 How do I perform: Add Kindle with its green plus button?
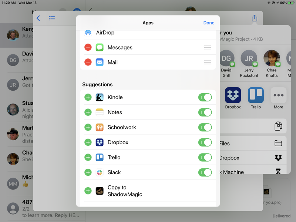pyautogui.click(x=88, y=97)
